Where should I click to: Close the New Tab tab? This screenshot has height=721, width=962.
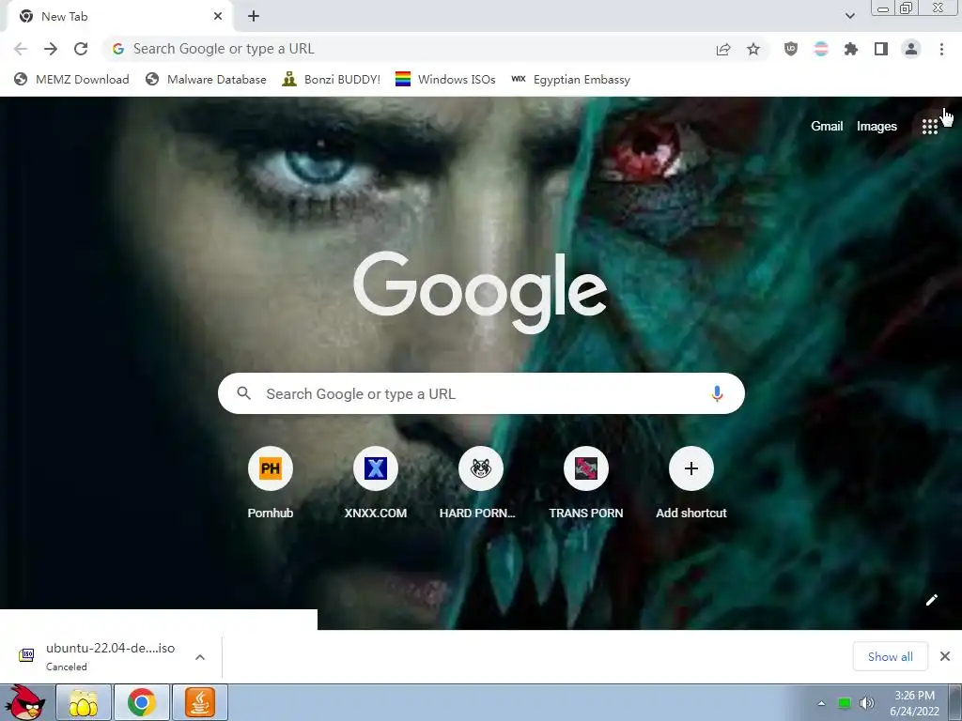[218, 17]
